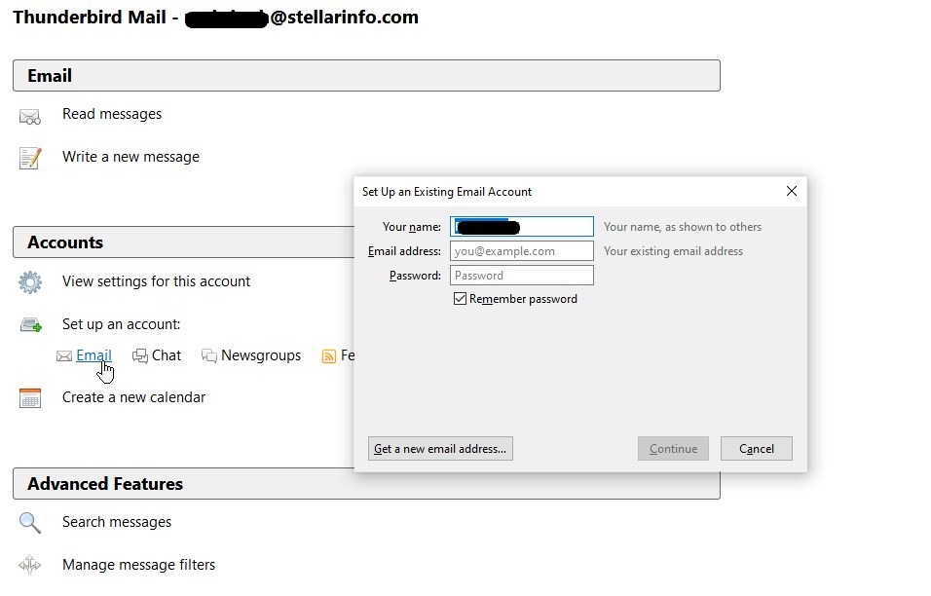
Task: Click into the Password field
Action: coord(521,276)
